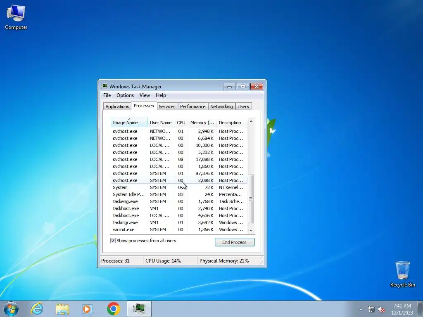Open the File menu

[107, 95]
